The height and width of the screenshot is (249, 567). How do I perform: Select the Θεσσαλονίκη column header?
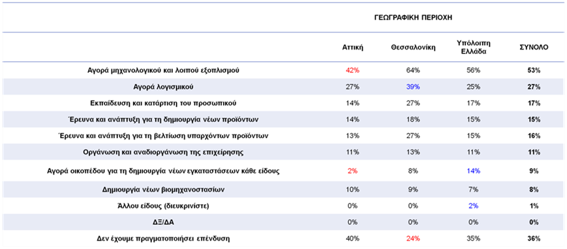coord(412,48)
